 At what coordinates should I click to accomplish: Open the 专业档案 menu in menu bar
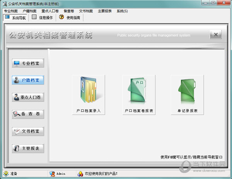click(x=11, y=11)
